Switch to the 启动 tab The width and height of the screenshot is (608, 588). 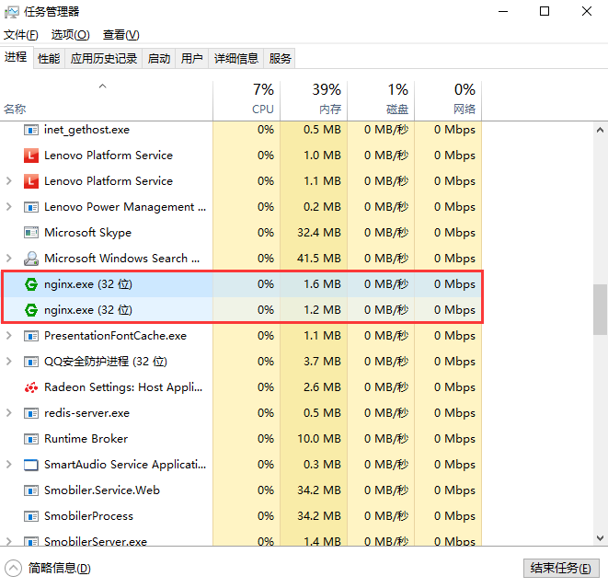pyautogui.click(x=159, y=59)
